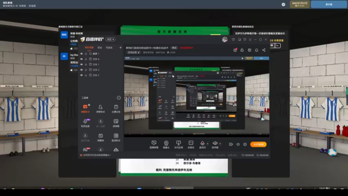Toggle lock on 文本 2 layer
This screenshot has height=196, width=348.
tap(86, 75)
